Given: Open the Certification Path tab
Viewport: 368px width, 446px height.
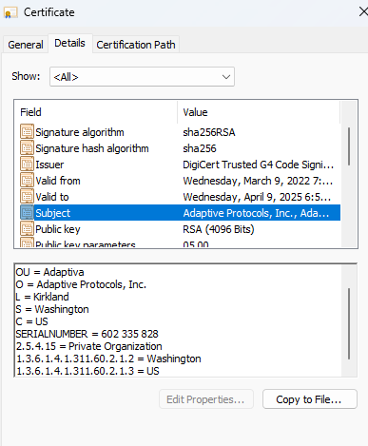Looking at the screenshot, I should coord(136,45).
